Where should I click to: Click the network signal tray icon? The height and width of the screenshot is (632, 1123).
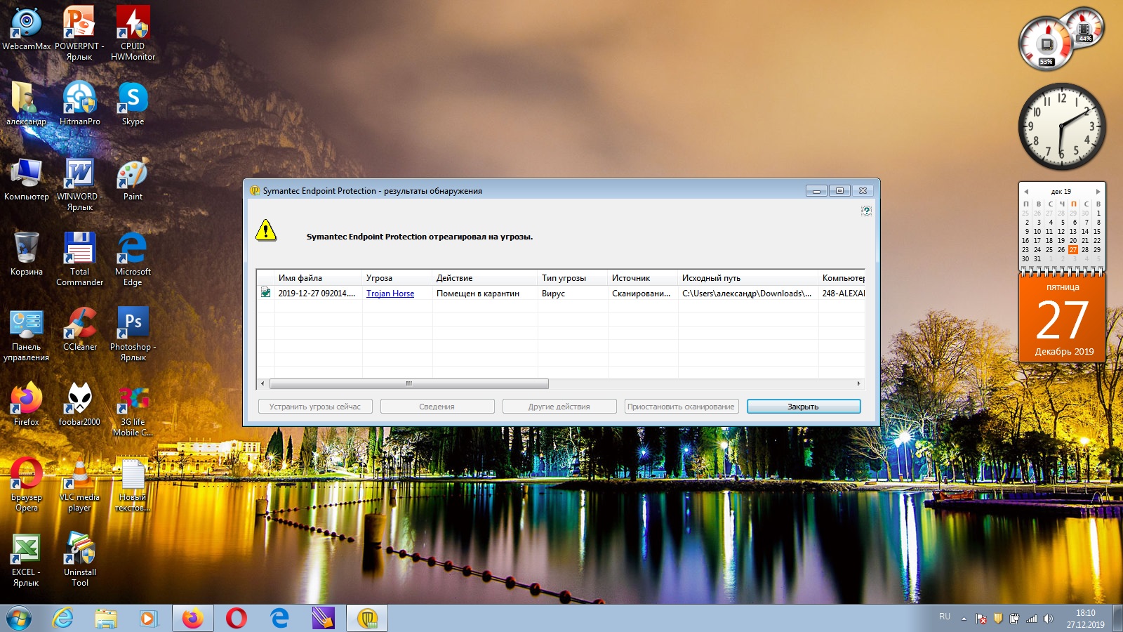coord(1032,619)
